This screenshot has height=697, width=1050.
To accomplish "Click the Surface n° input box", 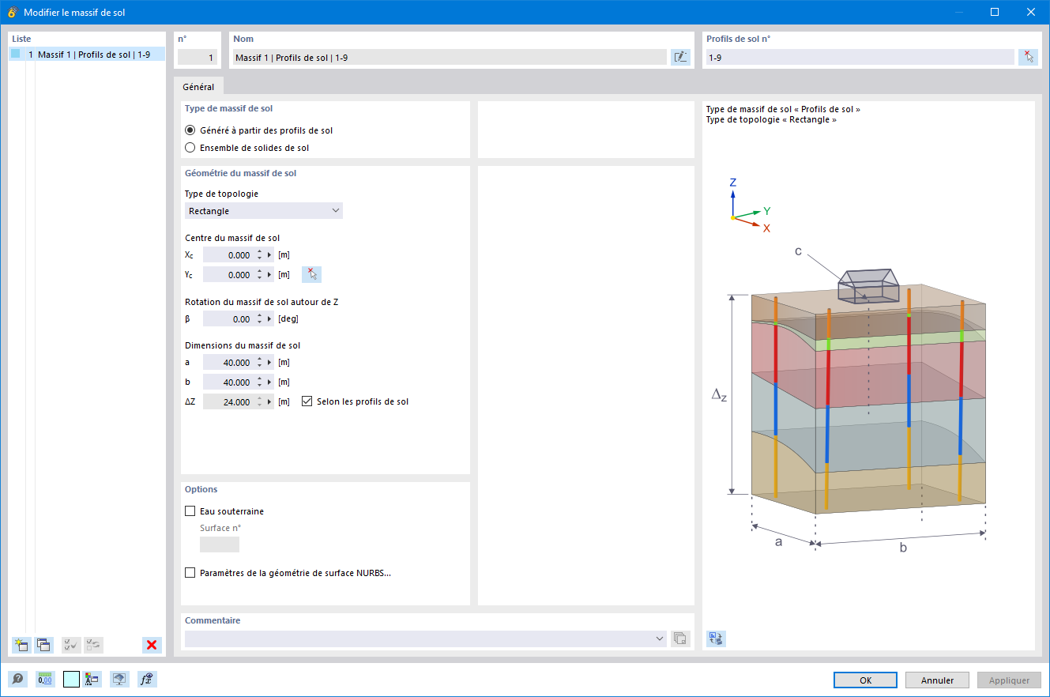I will [x=220, y=544].
